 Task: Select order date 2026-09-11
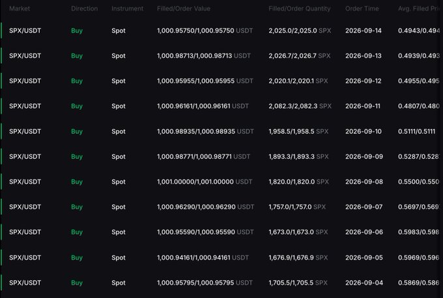[363, 106]
